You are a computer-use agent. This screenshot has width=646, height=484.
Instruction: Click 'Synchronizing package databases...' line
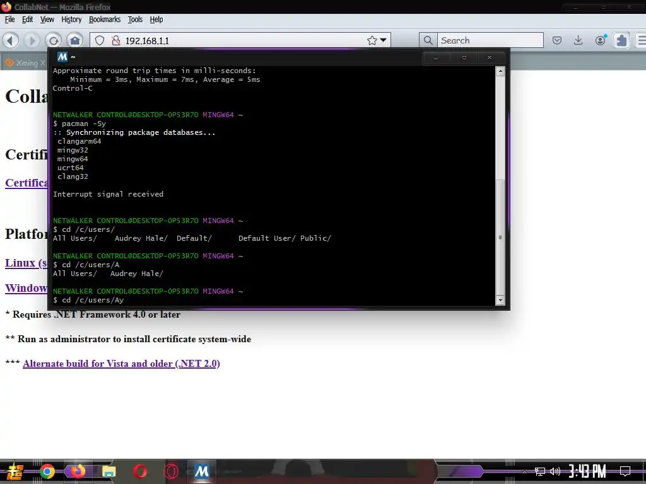coord(134,132)
